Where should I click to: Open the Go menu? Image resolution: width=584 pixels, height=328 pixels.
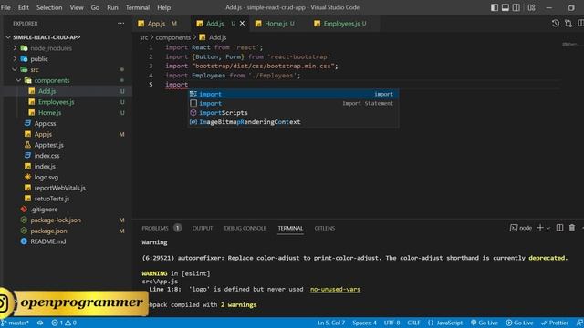95,7
